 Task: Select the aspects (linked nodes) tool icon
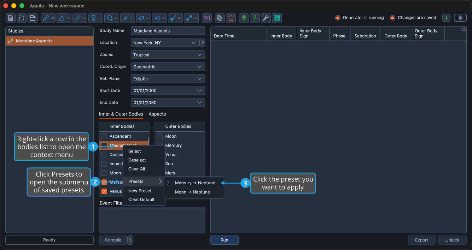46,18
